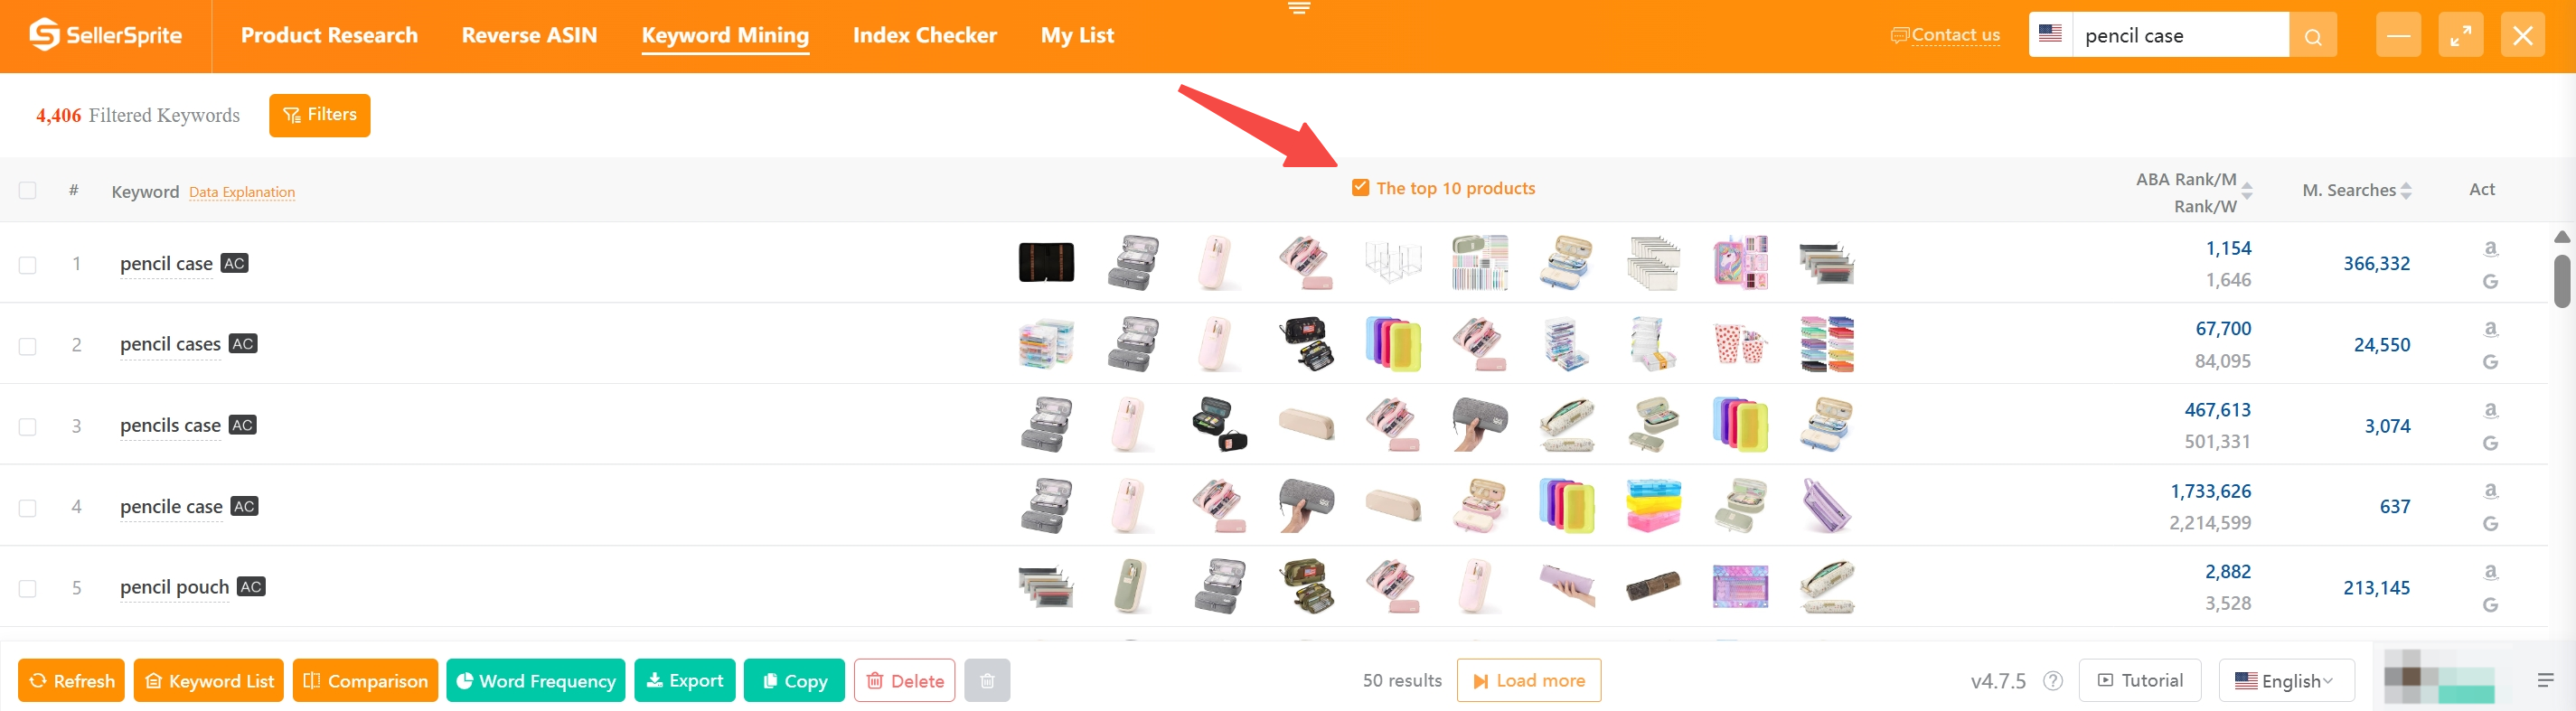Open the Index Checker tab
2576x711 pixels.
pyautogui.click(x=924, y=35)
